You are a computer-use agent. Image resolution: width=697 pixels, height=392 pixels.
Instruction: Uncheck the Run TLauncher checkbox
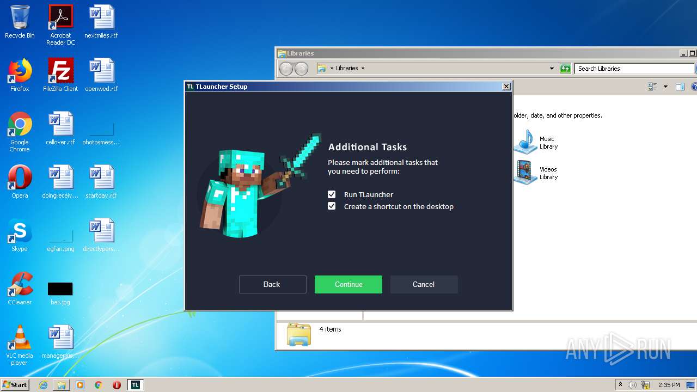[x=332, y=194]
